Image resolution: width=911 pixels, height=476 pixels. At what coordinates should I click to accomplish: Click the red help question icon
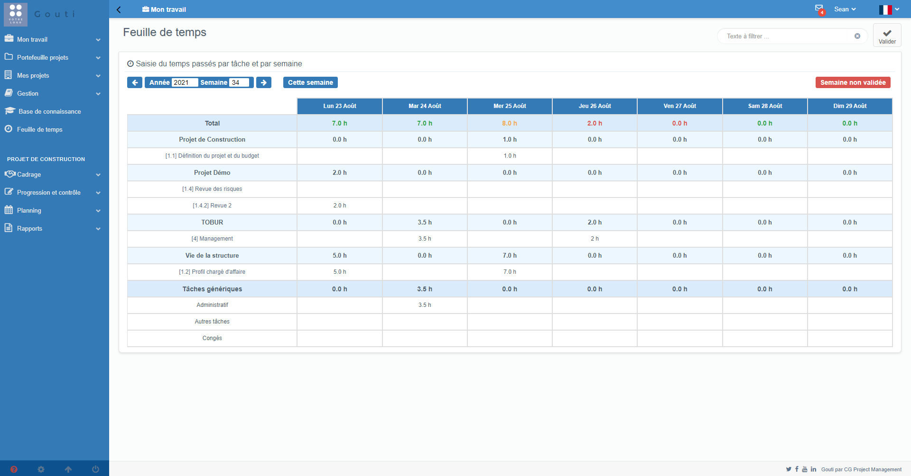coord(14,469)
